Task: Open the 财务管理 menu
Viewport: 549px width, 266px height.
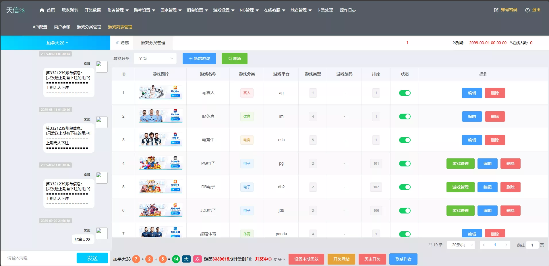Action: (118, 10)
